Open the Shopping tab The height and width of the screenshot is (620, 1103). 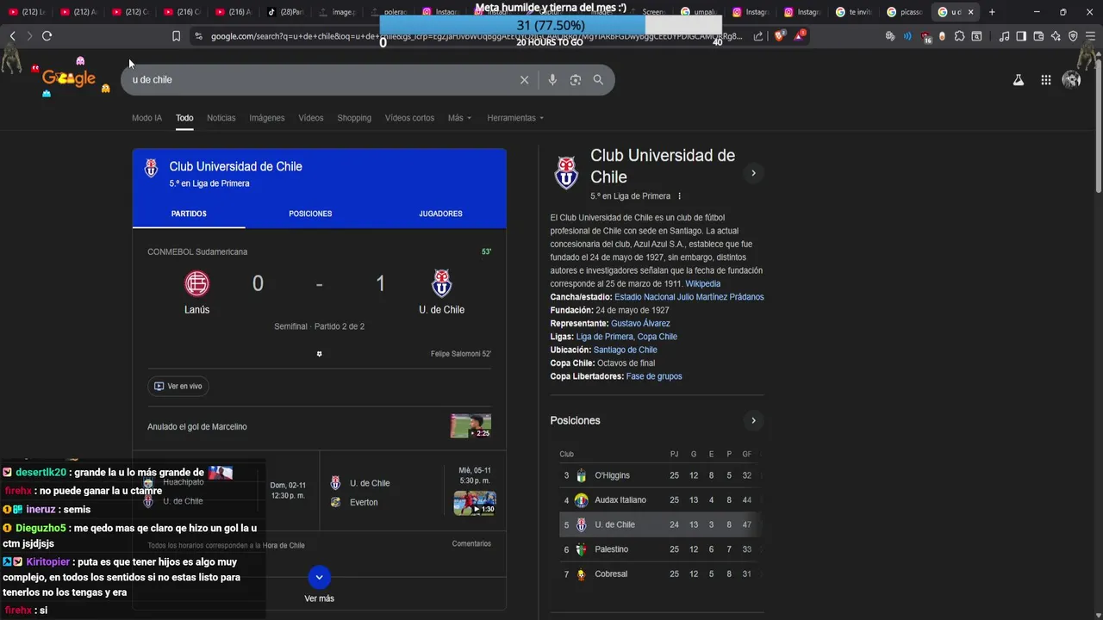pos(354,118)
